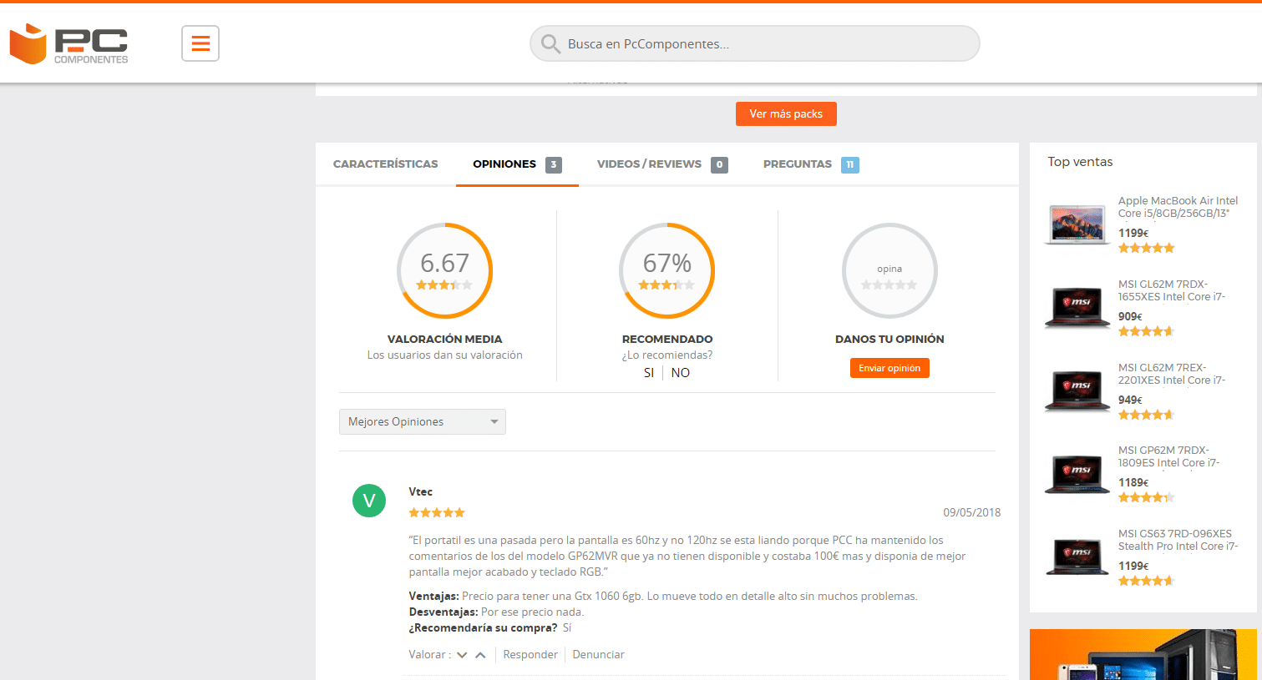Click the Ver más packs button

point(786,113)
